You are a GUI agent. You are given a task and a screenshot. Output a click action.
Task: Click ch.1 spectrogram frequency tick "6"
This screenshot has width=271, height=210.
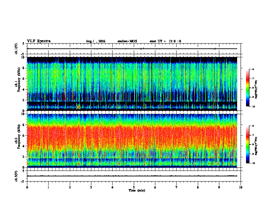(x=24, y=79)
